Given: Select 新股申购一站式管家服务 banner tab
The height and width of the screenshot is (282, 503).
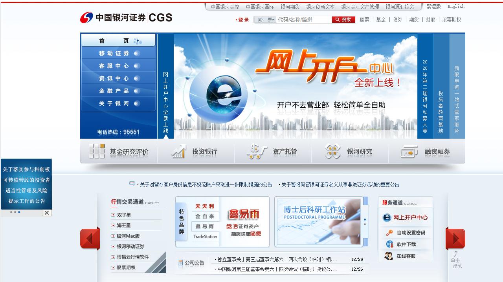Looking at the screenshot, I should (457, 86).
